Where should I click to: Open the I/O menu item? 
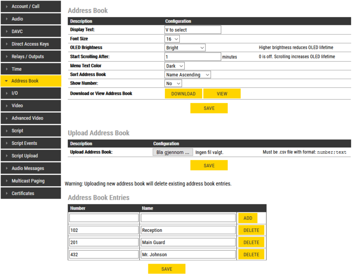point(31,93)
